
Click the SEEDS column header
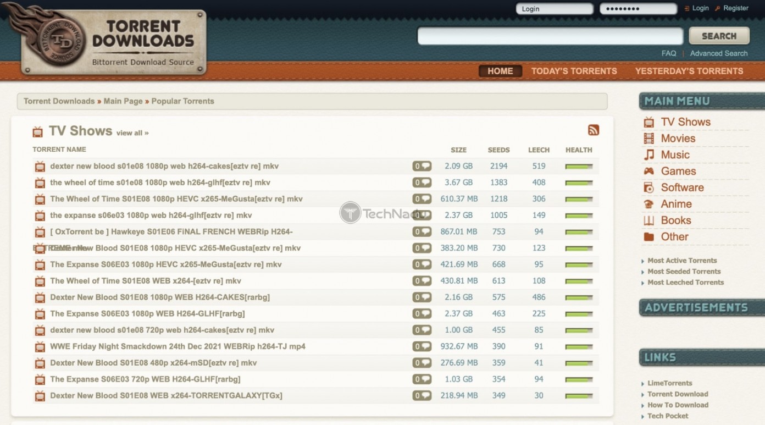tap(498, 150)
